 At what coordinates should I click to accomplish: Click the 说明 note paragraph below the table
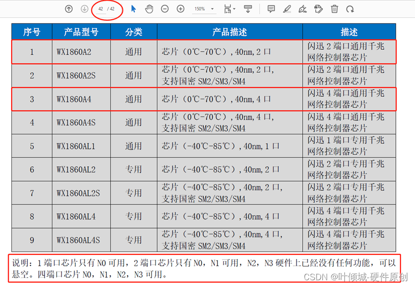[x=204, y=269]
